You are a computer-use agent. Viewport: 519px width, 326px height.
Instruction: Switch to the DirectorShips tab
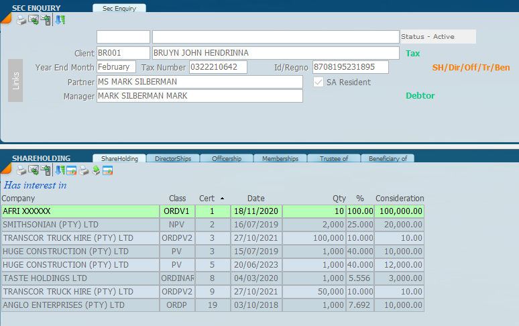pyautogui.click(x=172, y=159)
